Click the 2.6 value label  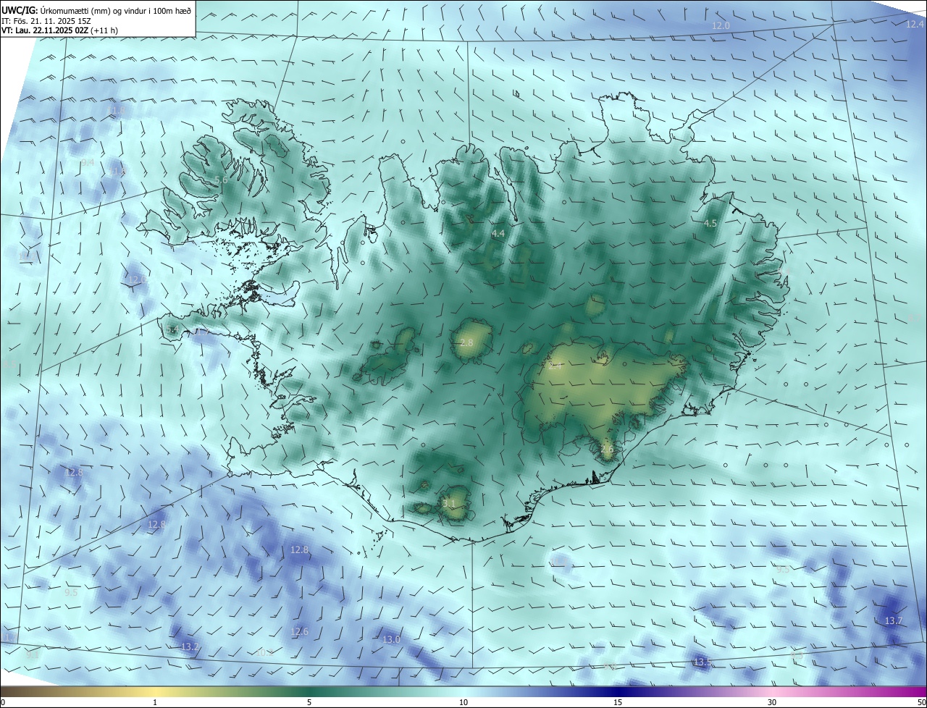(x=607, y=449)
